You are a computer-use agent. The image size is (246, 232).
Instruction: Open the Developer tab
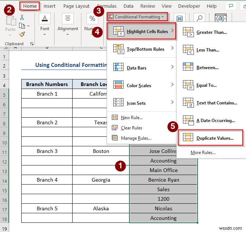(x=189, y=6)
